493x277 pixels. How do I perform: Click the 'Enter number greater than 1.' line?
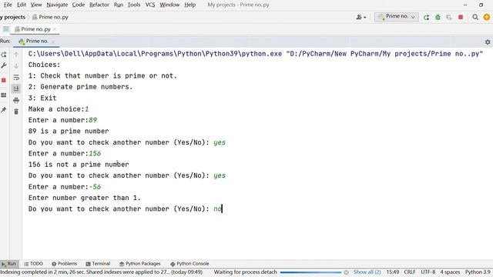pos(85,198)
